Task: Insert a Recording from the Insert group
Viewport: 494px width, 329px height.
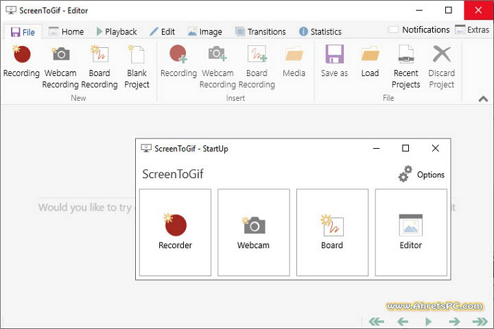Action: 178,62
